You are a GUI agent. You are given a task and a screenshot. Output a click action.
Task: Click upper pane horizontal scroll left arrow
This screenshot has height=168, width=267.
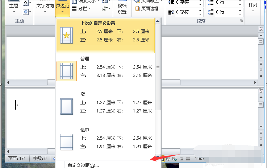(8, 83)
